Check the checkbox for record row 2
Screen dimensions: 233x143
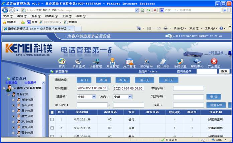[x=52, y=128]
